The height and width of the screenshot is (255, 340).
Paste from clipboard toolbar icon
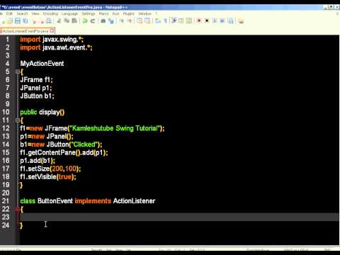(x=74, y=21)
